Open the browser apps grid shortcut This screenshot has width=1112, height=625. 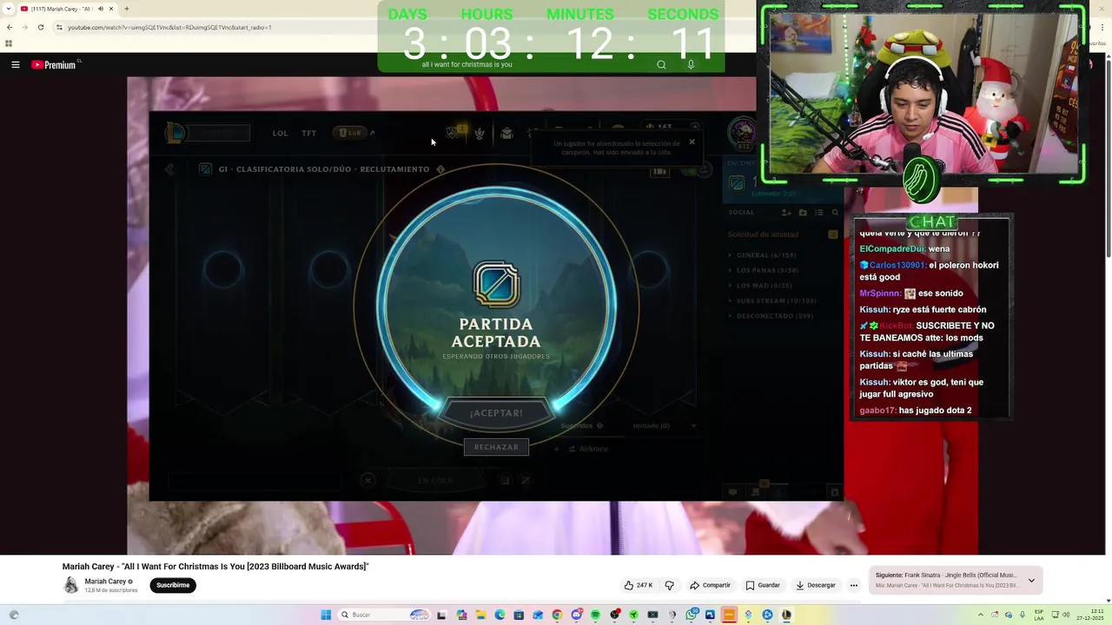(9, 43)
